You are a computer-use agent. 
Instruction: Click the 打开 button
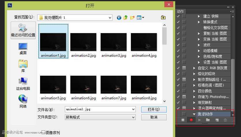point(154,110)
